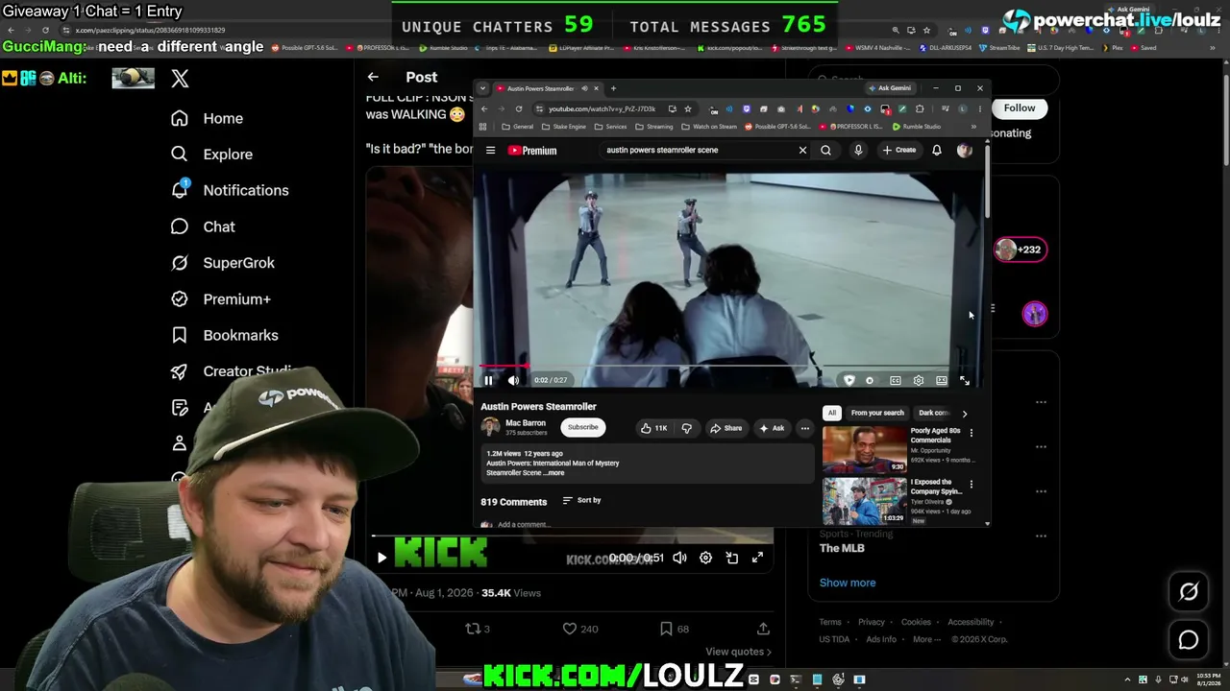Toggle closed captions on YouTube player
Viewport: 1230px width, 691px height.
(896, 380)
